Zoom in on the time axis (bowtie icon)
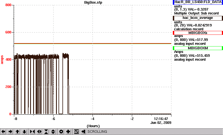Viewport: 223px width, 135px height. (32, 132)
